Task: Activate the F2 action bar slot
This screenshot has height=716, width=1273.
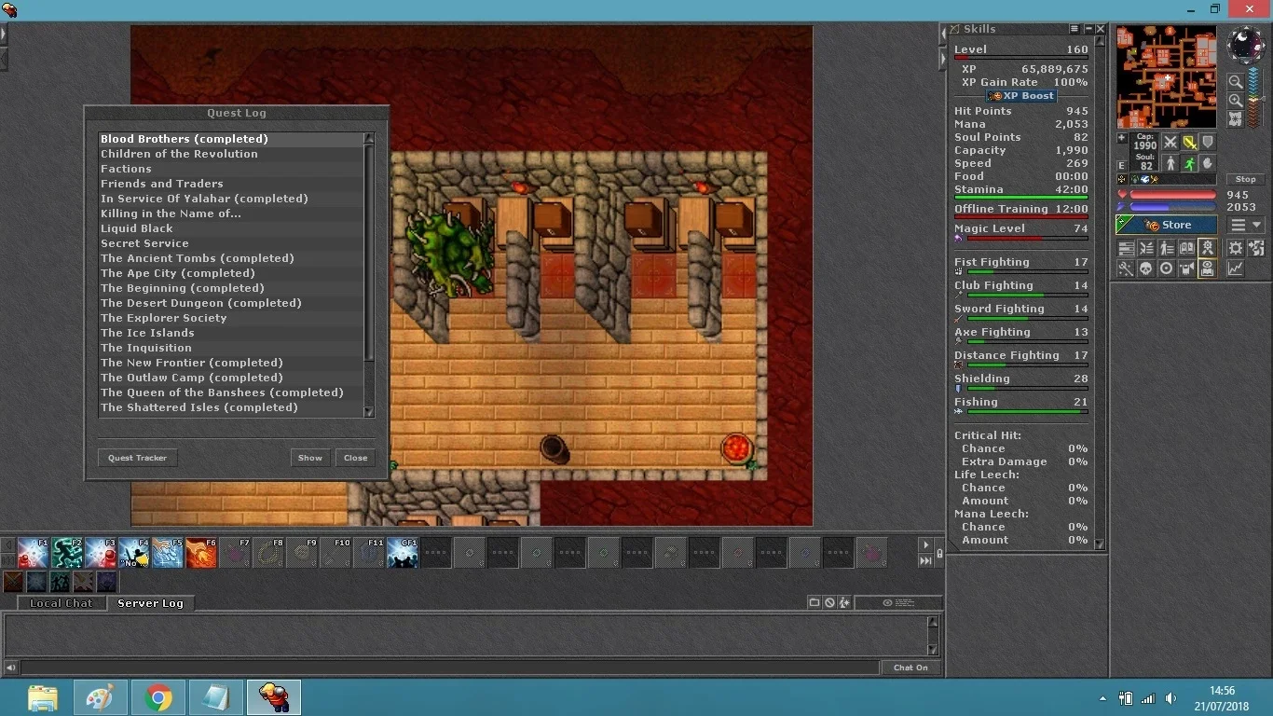Action: pyautogui.click(x=68, y=553)
